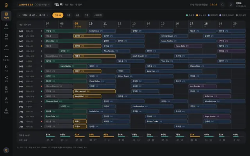Select the 13 date column header
The height and width of the screenshot is (156, 250).
(x=138, y=25)
